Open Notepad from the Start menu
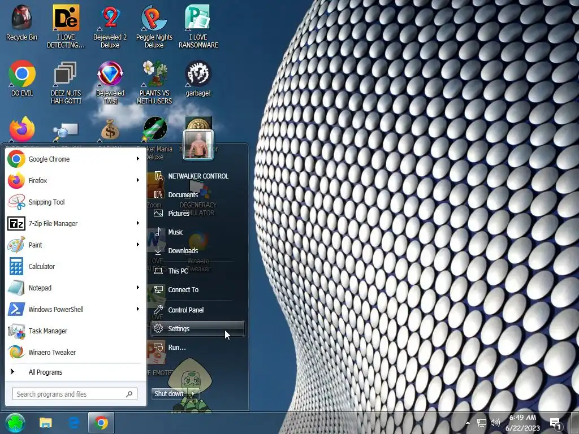Image resolution: width=579 pixels, height=434 pixels. [x=74, y=288]
